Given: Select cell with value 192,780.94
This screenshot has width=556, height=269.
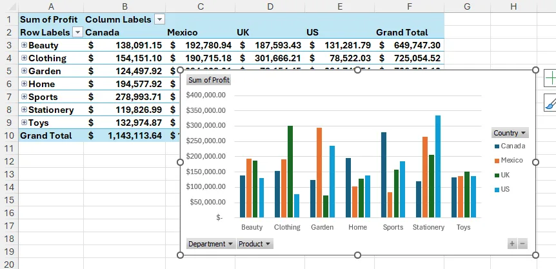Looking at the screenshot, I should 201,45.
